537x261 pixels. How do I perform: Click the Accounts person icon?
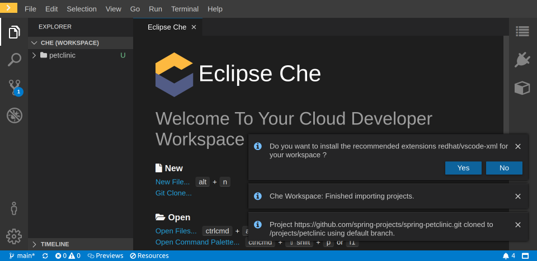14,208
